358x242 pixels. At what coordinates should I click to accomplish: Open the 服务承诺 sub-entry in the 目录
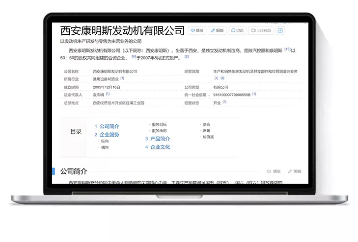(x=159, y=131)
